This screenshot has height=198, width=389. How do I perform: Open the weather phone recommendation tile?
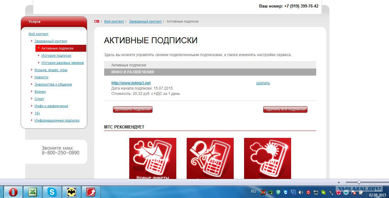click(x=268, y=159)
